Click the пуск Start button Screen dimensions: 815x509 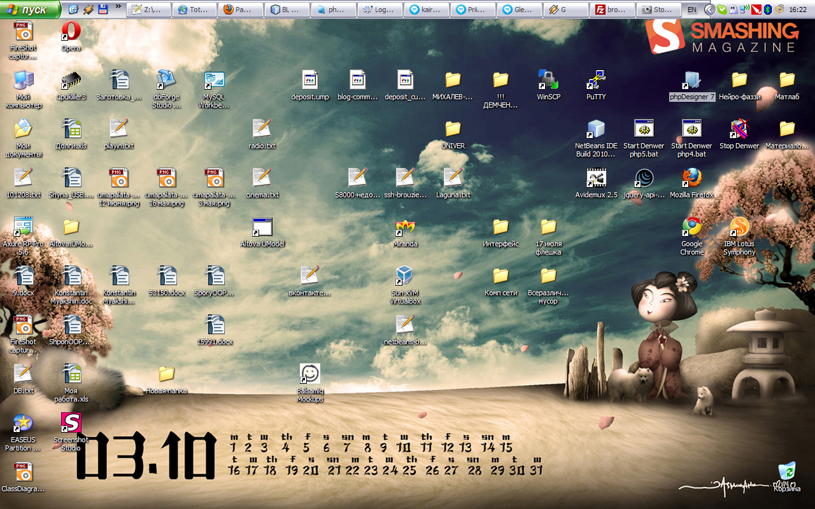pos(31,10)
